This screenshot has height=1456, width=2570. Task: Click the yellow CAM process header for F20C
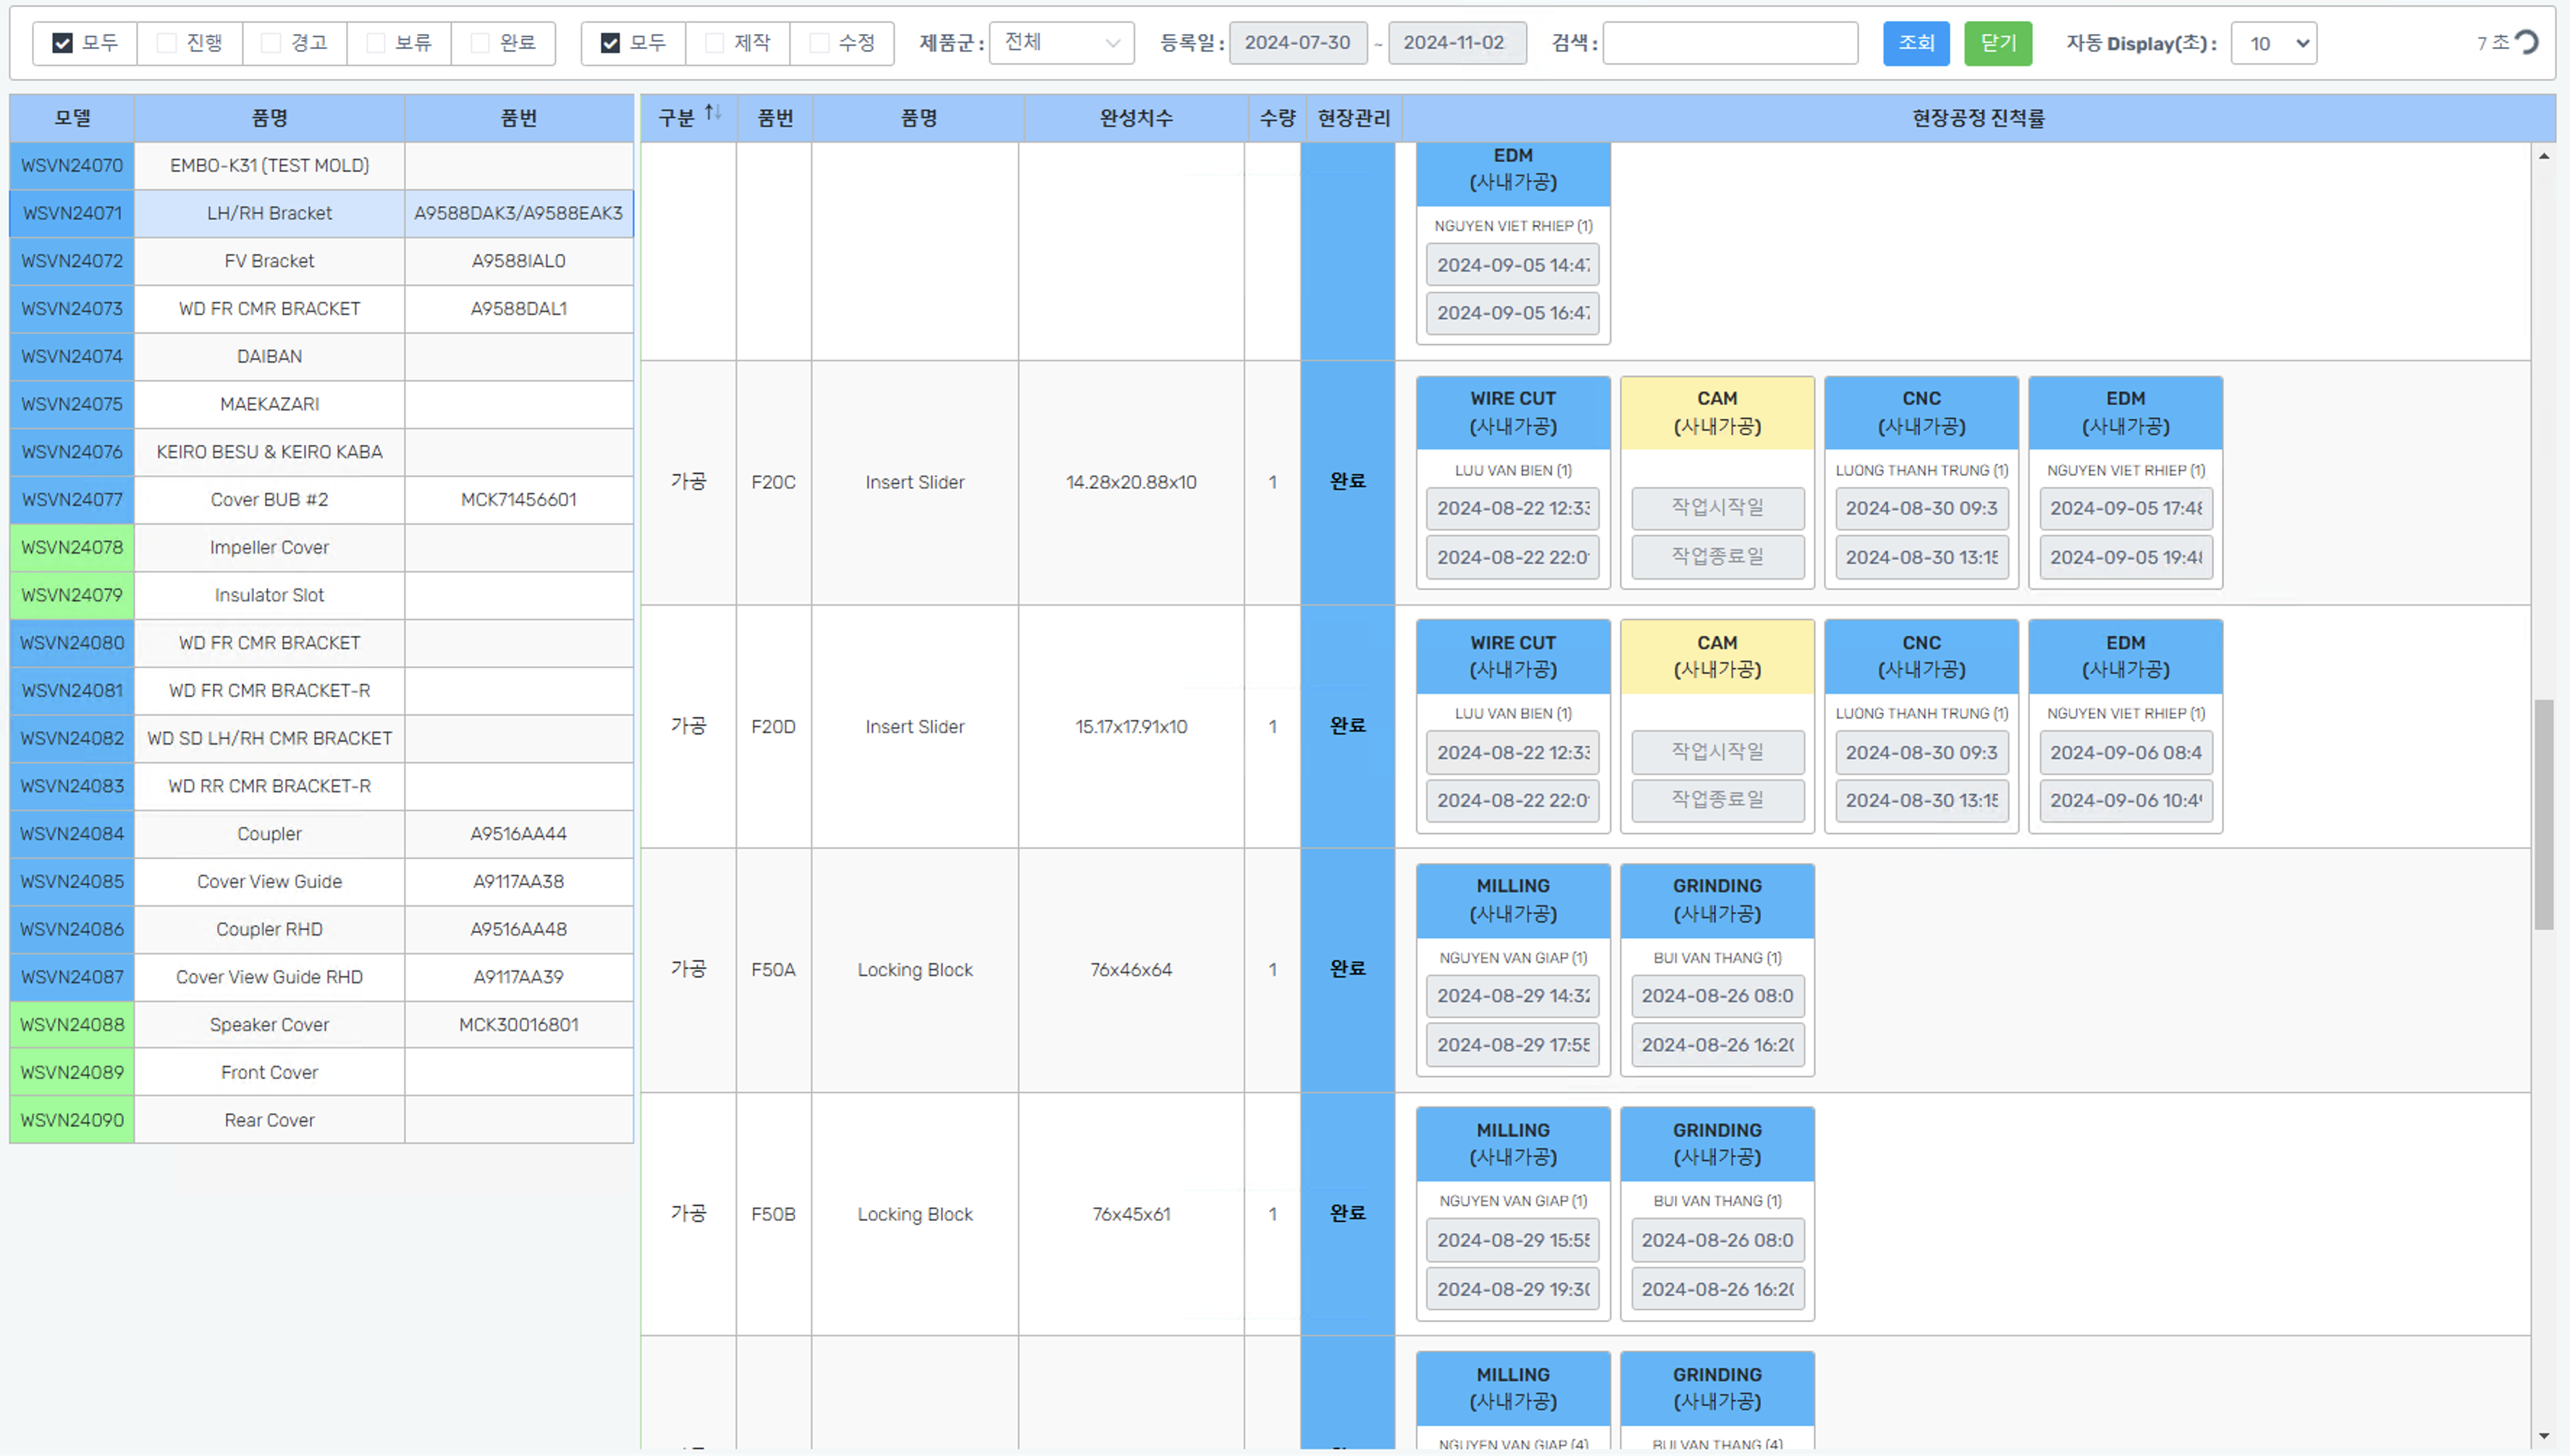pyautogui.click(x=1716, y=412)
